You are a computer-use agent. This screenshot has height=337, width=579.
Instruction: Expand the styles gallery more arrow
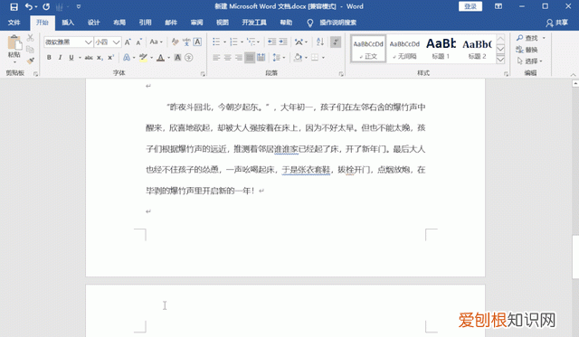(x=500, y=60)
